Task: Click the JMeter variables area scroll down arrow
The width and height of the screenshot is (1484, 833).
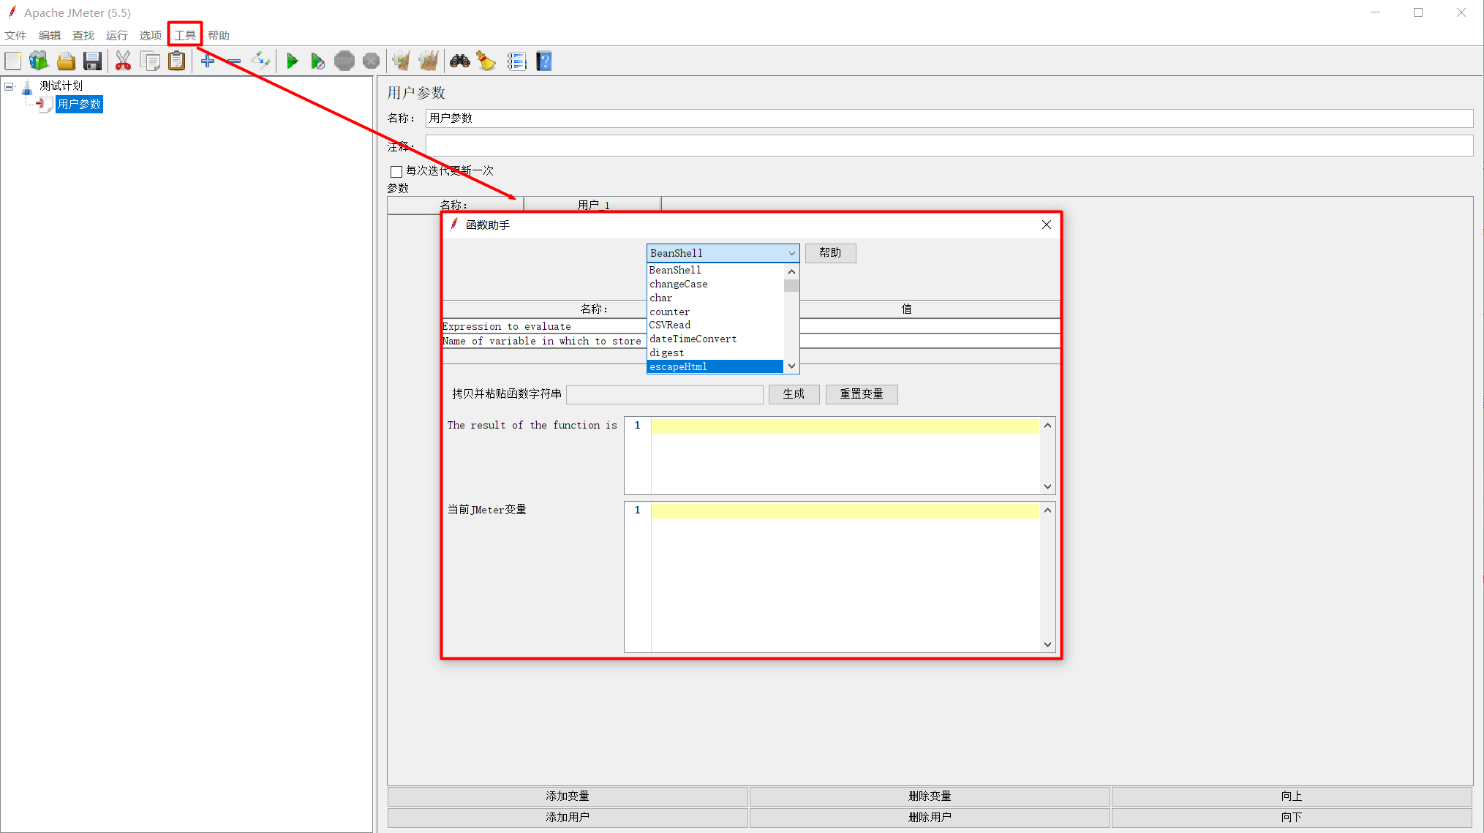Action: coord(1047,645)
